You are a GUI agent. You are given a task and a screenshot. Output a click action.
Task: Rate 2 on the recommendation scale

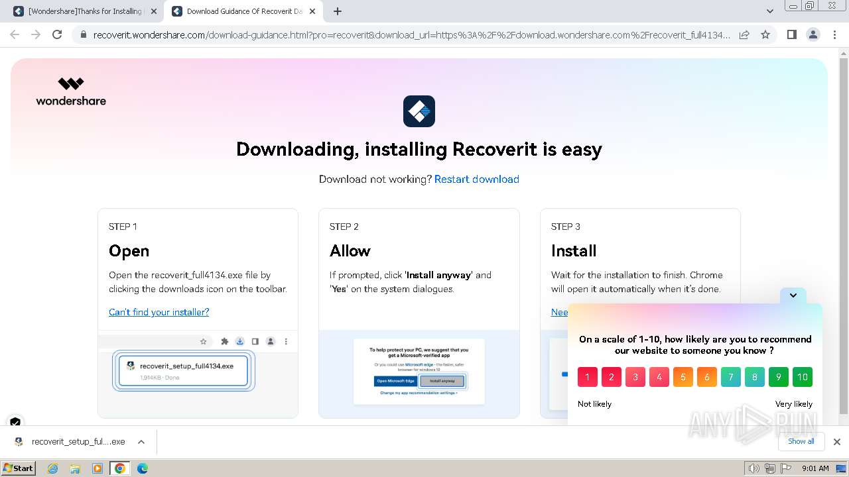612,377
